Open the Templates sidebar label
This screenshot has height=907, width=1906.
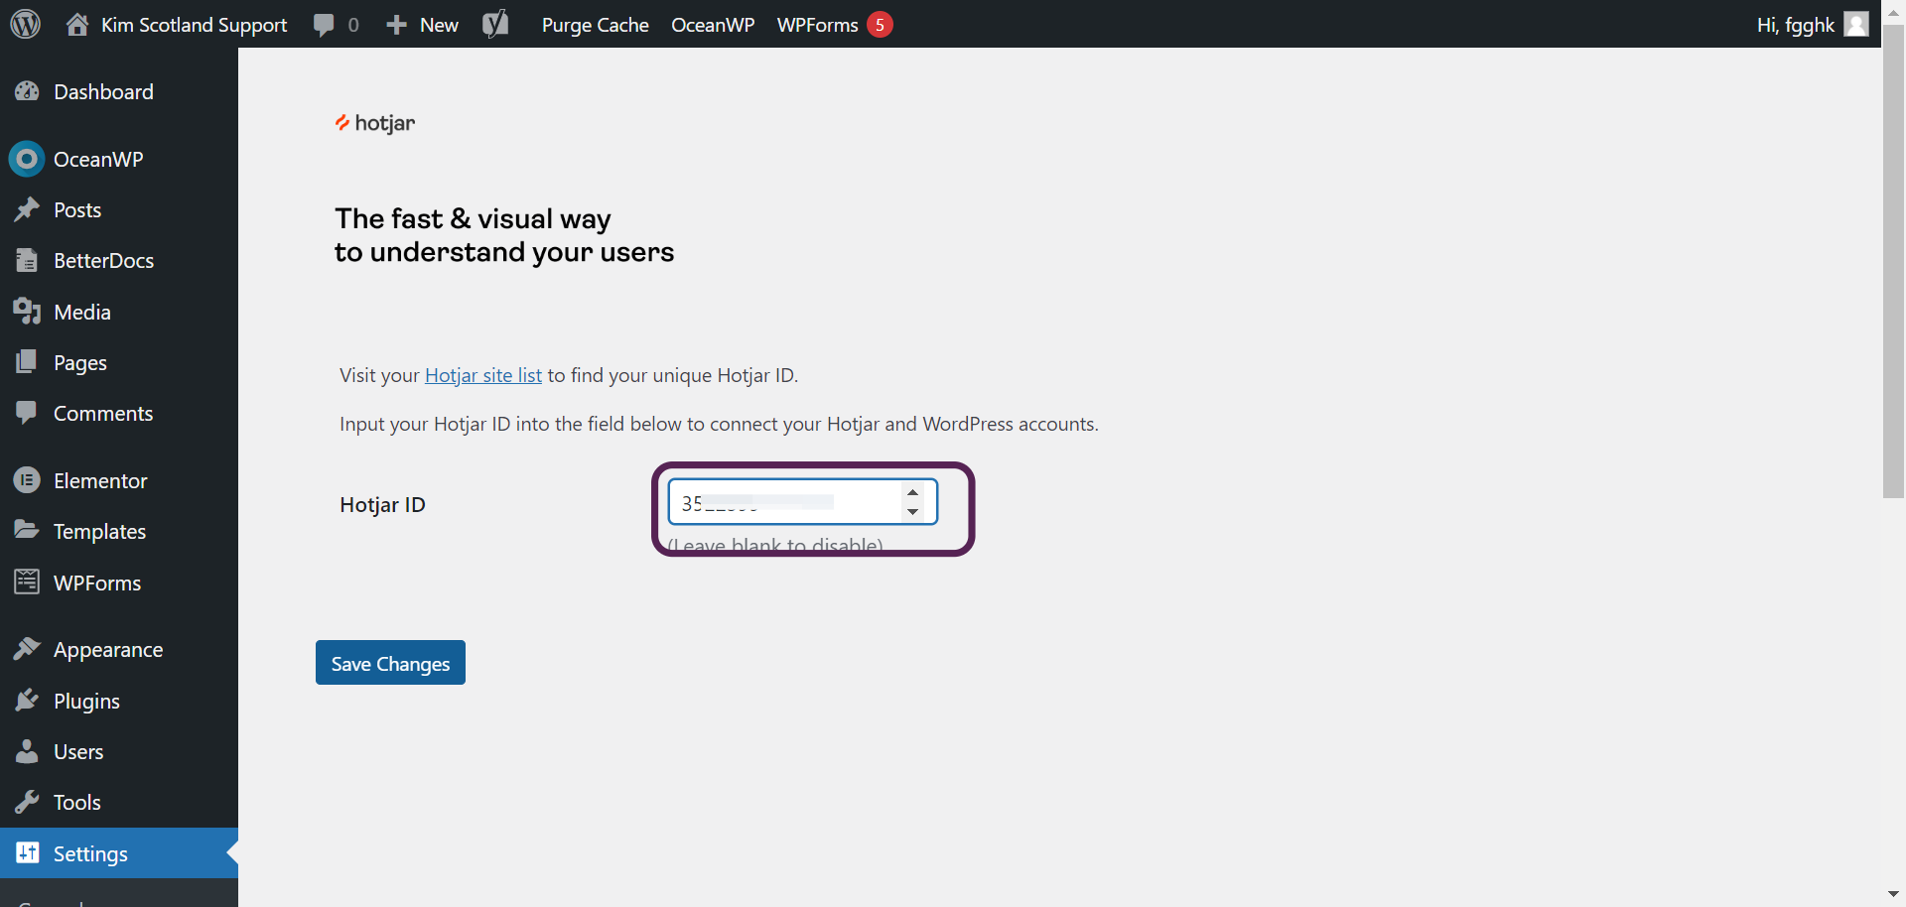tap(99, 532)
